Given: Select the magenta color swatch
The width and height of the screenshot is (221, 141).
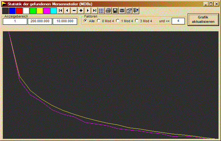Looking at the screenshot, I should coord(47,11).
